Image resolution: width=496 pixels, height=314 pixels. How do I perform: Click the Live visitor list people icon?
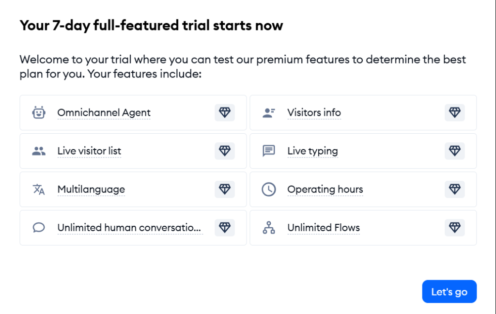point(39,151)
